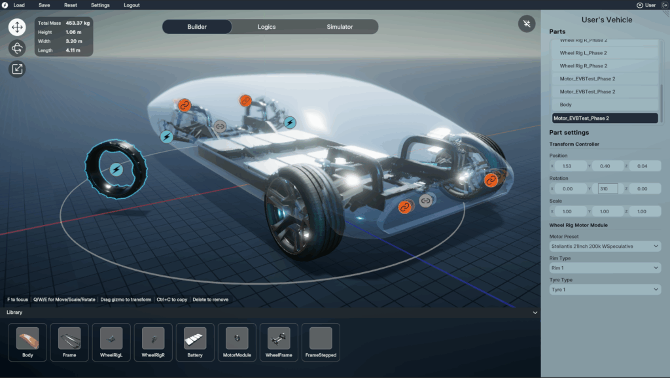Click the blue power icon on detached wheel
The height and width of the screenshot is (378, 670).
tap(115, 167)
